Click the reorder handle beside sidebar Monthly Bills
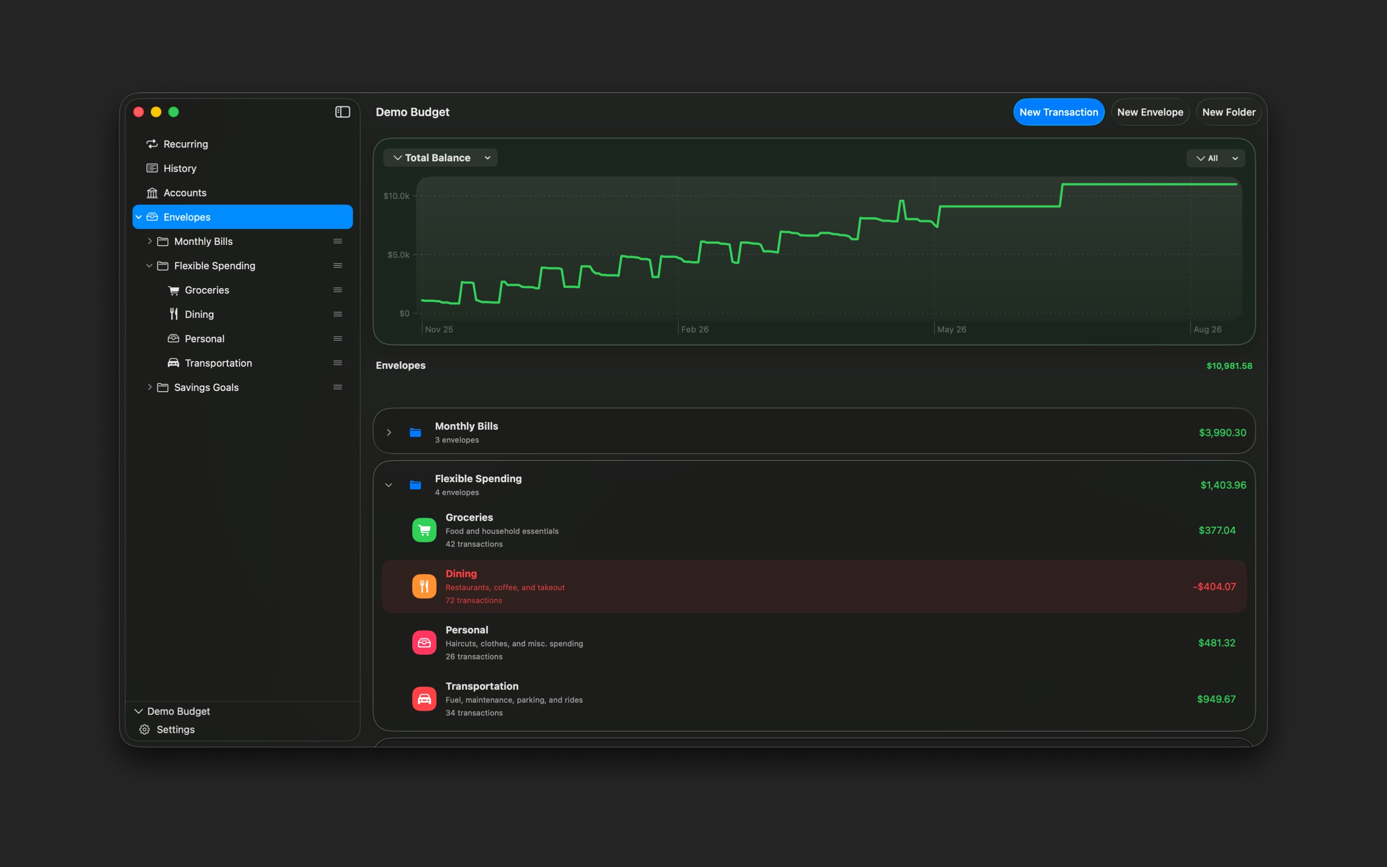This screenshot has width=1387, height=867. click(x=338, y=241)
